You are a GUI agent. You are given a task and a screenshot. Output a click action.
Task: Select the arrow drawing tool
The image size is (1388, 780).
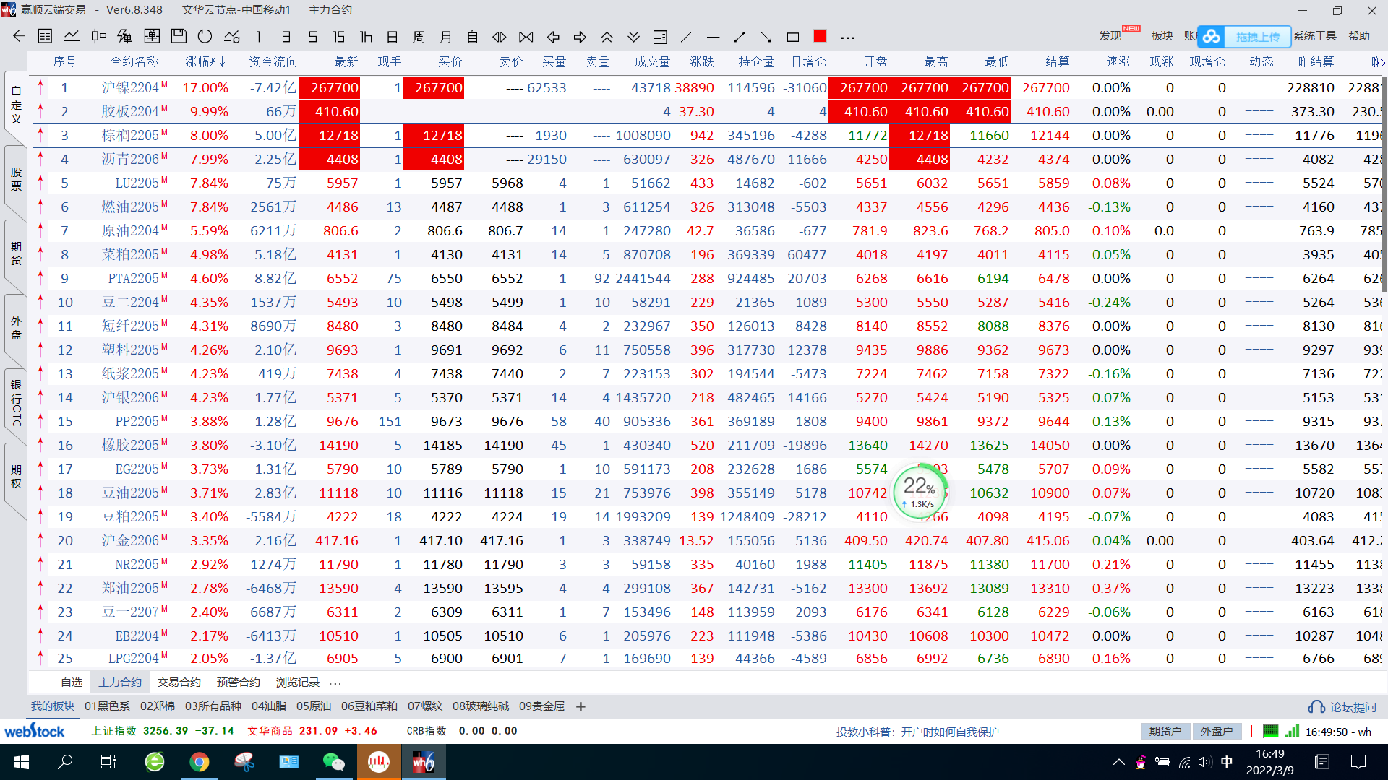[766, 37]
